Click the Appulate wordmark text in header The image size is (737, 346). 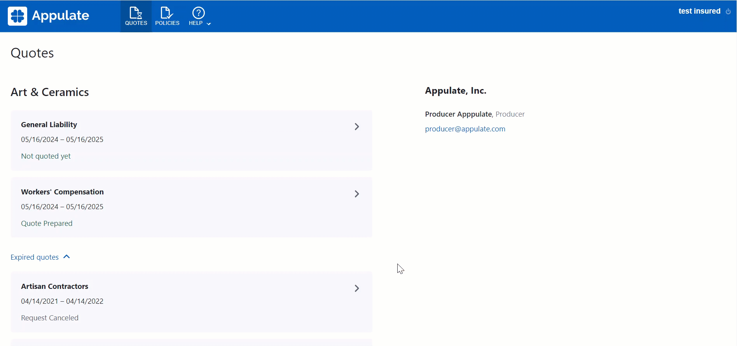coord(60,16)
